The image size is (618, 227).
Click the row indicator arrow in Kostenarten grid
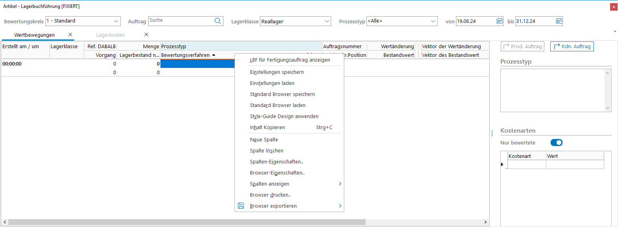point(503,164)
